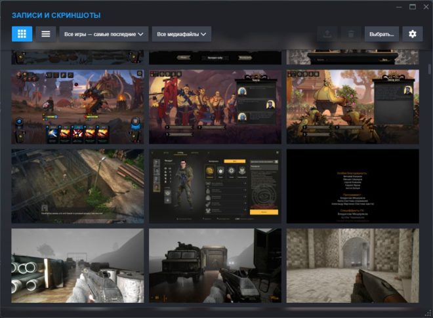Open screenshot of card battle with dragon
The width and height of the screenshot is (433, 318).
coord(77,107)
